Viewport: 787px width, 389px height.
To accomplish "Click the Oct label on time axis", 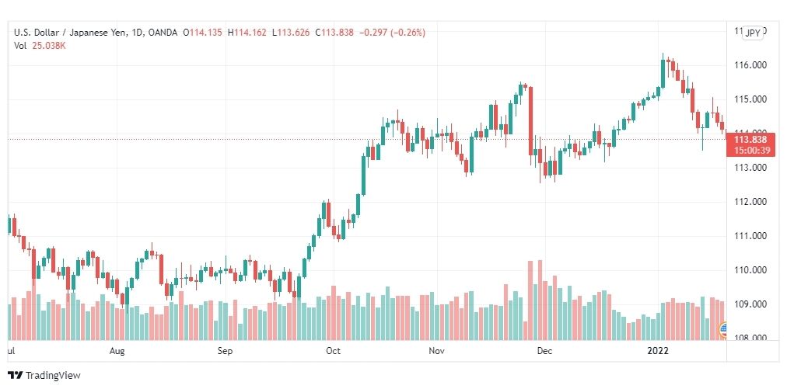I will 333,351.
